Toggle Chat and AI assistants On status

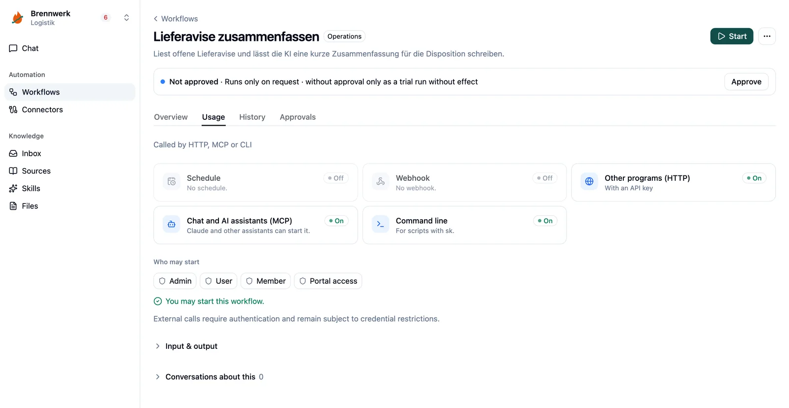pos(336,221)
